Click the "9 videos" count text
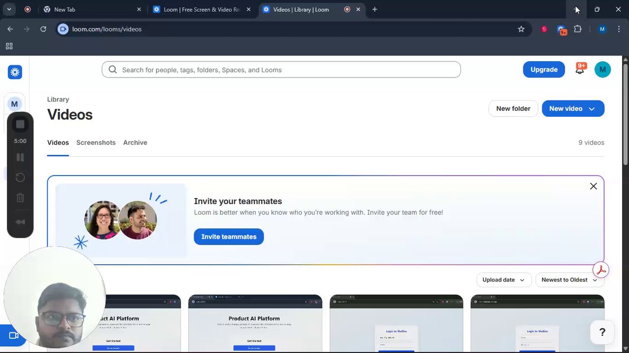This screenshot has height=353, width=629. coord(591,143)
